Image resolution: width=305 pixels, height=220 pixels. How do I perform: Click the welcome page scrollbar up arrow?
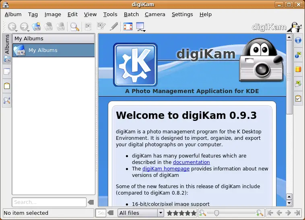(x=289, y=37)
